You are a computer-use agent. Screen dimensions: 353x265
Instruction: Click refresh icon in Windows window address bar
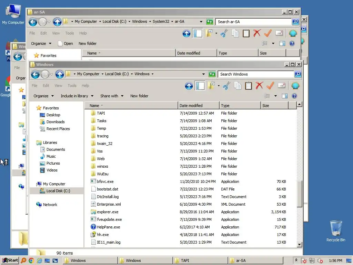coord(212,74)
